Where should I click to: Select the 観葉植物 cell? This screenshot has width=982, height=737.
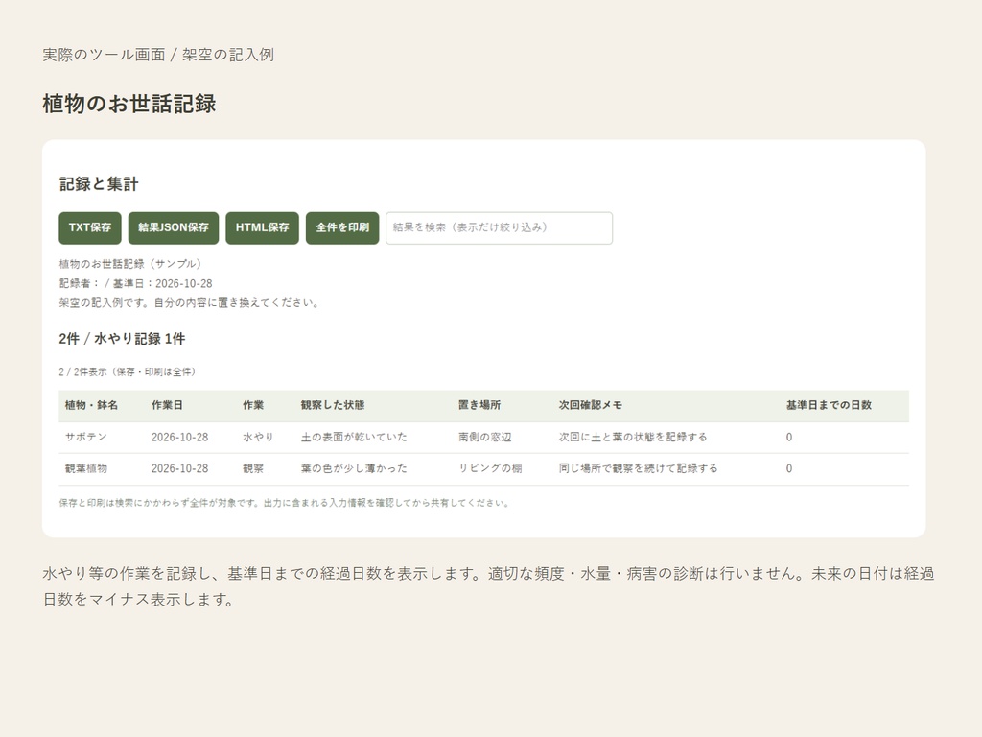click(85, 468)
